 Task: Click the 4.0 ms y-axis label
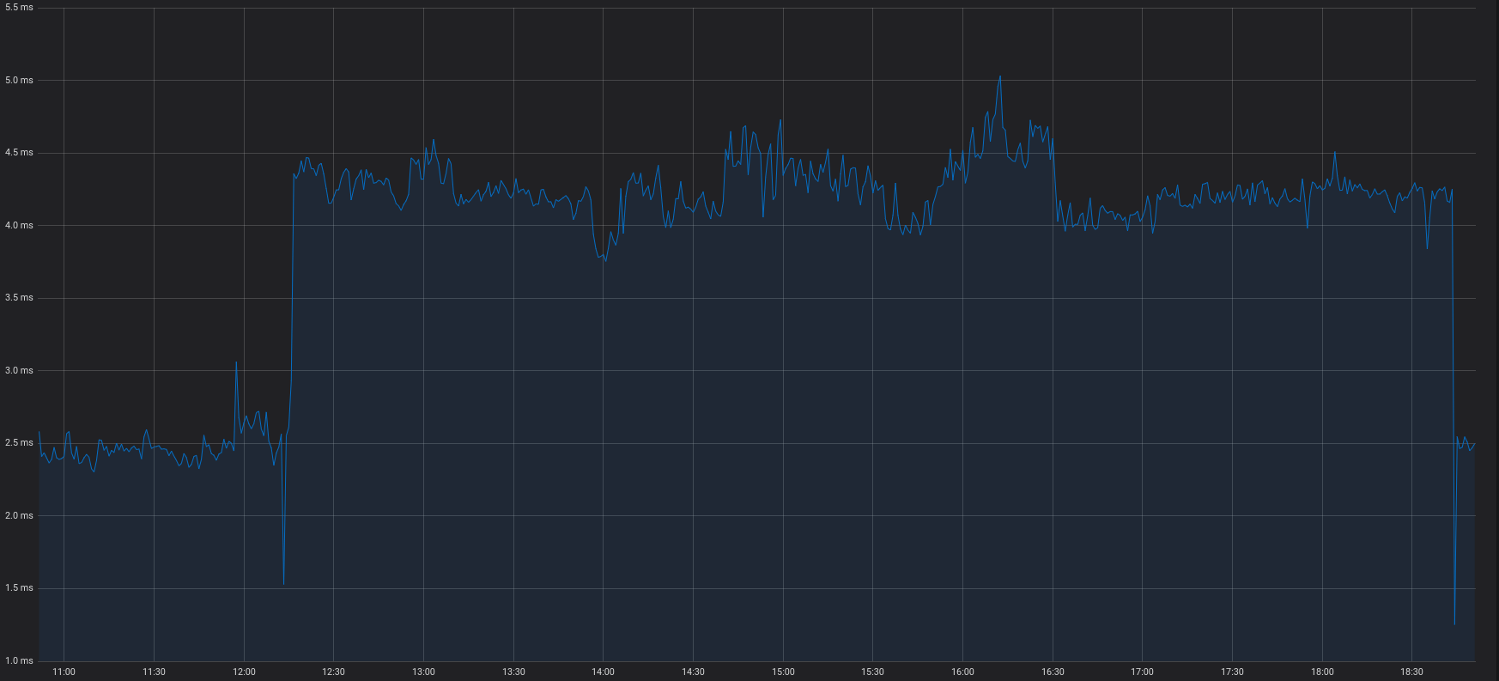[19, 225]
